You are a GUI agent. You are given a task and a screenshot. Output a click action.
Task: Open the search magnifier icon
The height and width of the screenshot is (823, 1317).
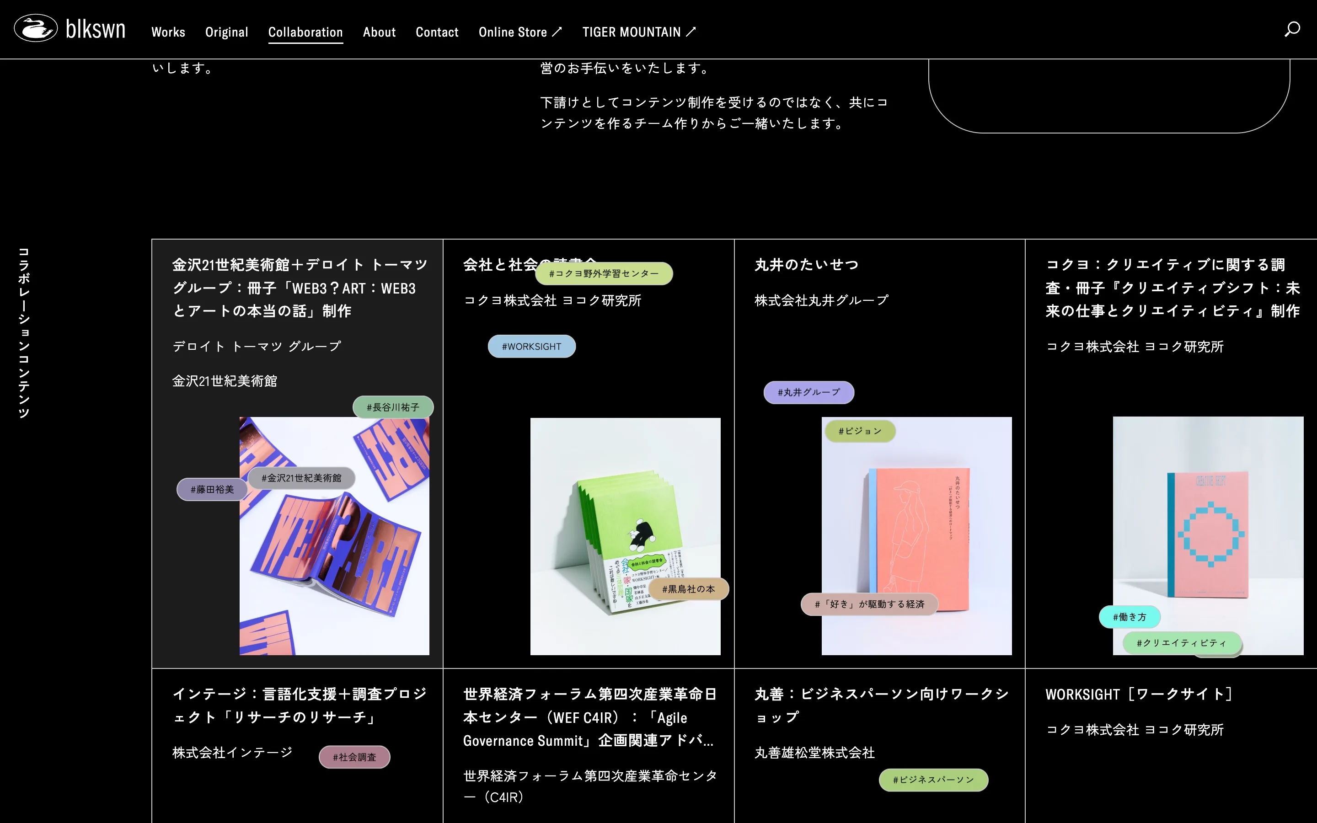(1292, 29)
